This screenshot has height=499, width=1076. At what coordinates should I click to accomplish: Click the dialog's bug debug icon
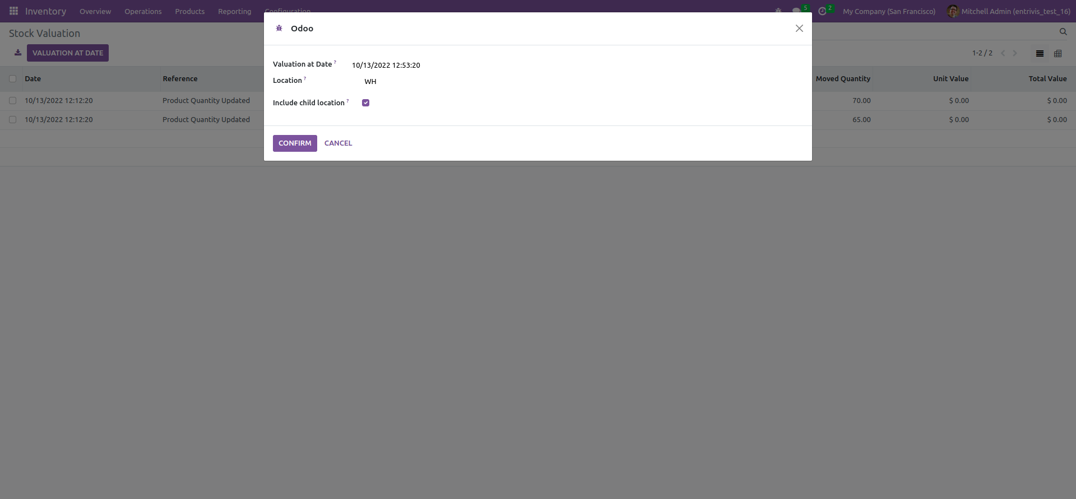click(279, 28)
